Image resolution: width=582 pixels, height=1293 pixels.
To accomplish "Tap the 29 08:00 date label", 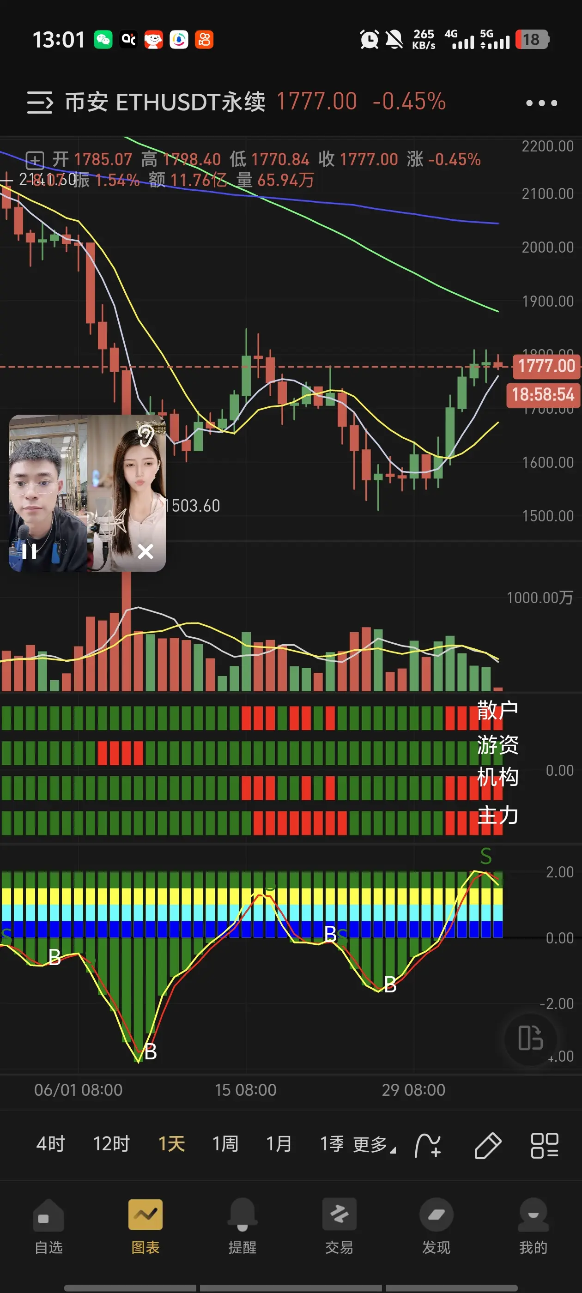I will click(413, 1090).
